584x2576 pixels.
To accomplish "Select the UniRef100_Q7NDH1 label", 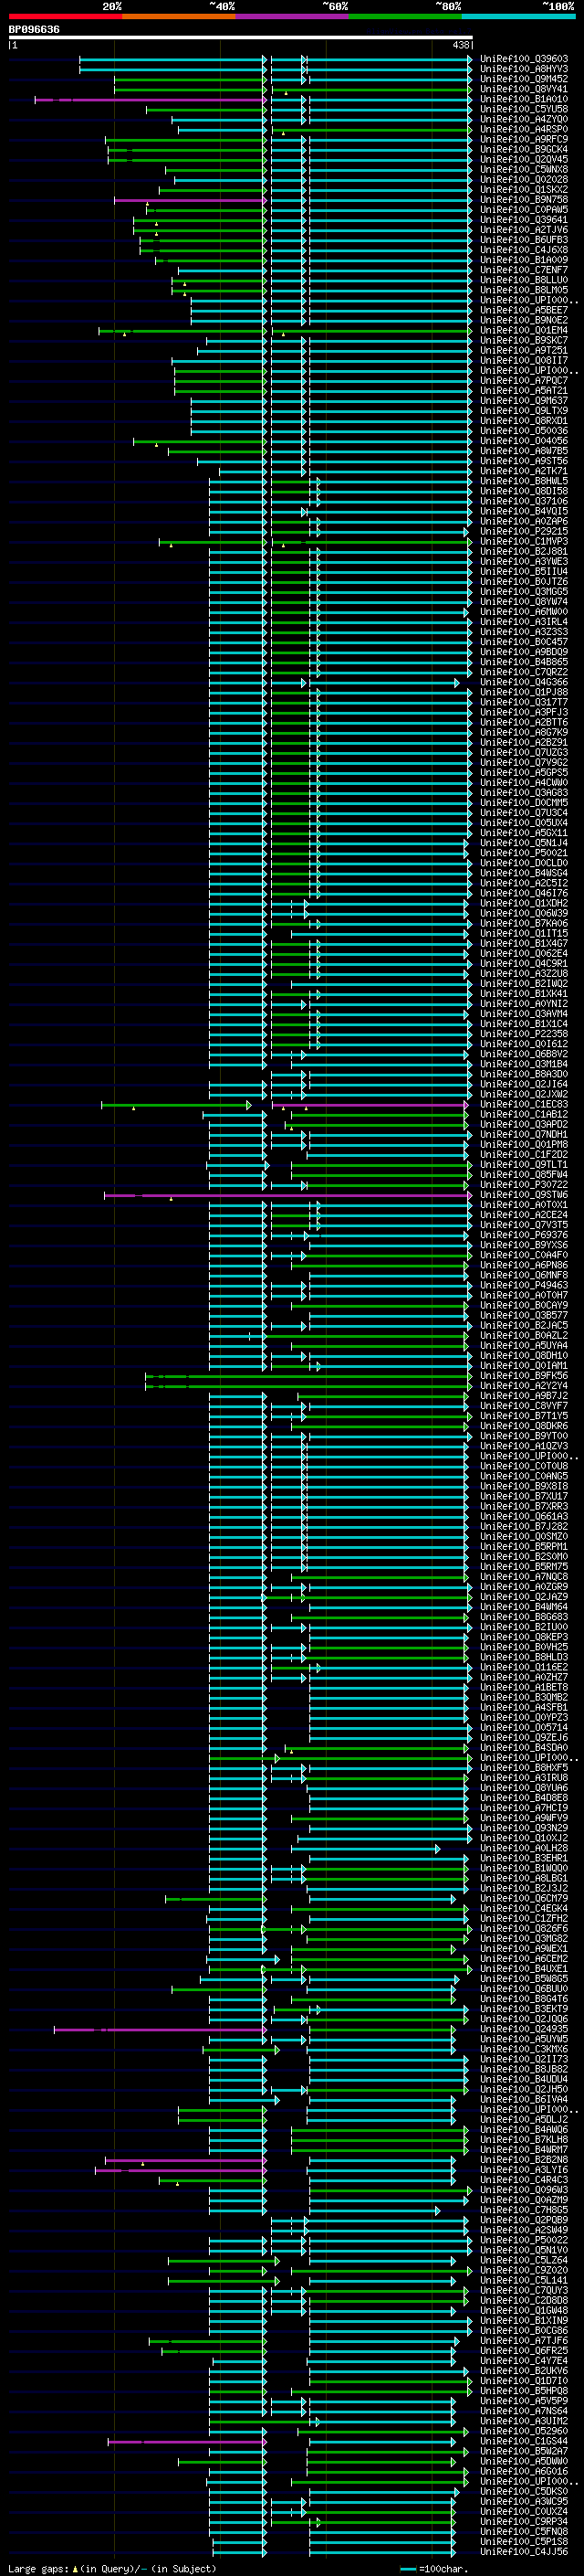I will pyautogui.click(x=524, y=1134).
